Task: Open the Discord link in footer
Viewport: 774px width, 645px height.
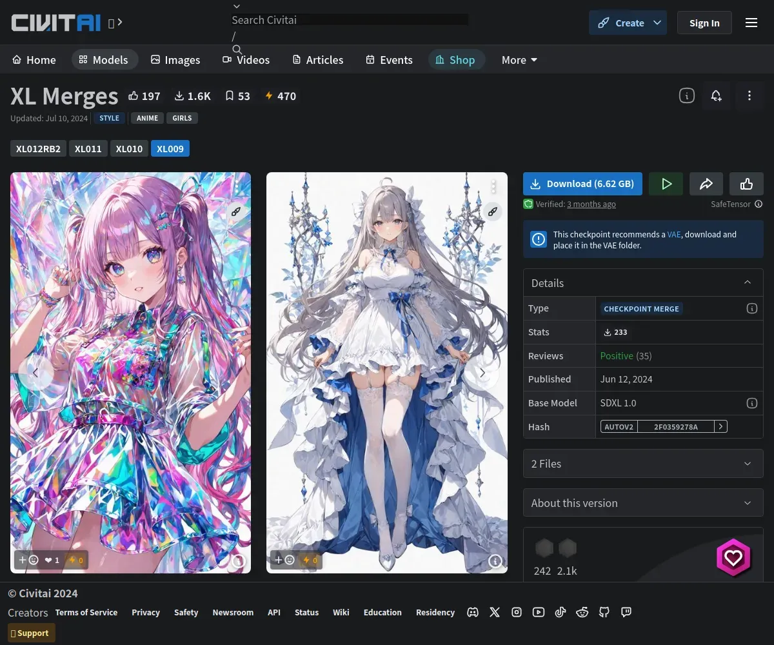Action: (x=473, y=612)
